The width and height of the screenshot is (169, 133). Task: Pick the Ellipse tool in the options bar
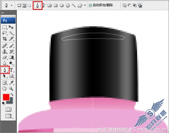tap(62, 5)
